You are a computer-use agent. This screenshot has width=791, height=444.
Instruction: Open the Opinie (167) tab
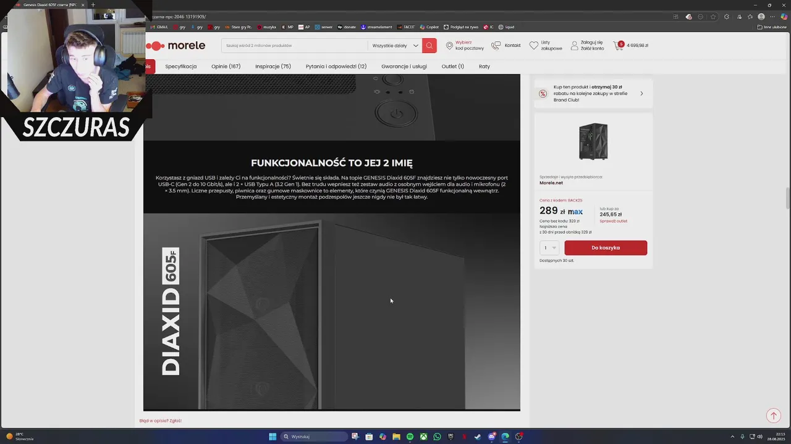226,67
